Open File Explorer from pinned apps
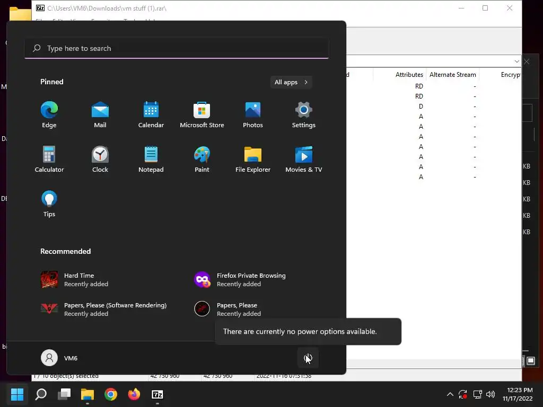Viewport: 543px width, 407px height. tap(253, 159)
